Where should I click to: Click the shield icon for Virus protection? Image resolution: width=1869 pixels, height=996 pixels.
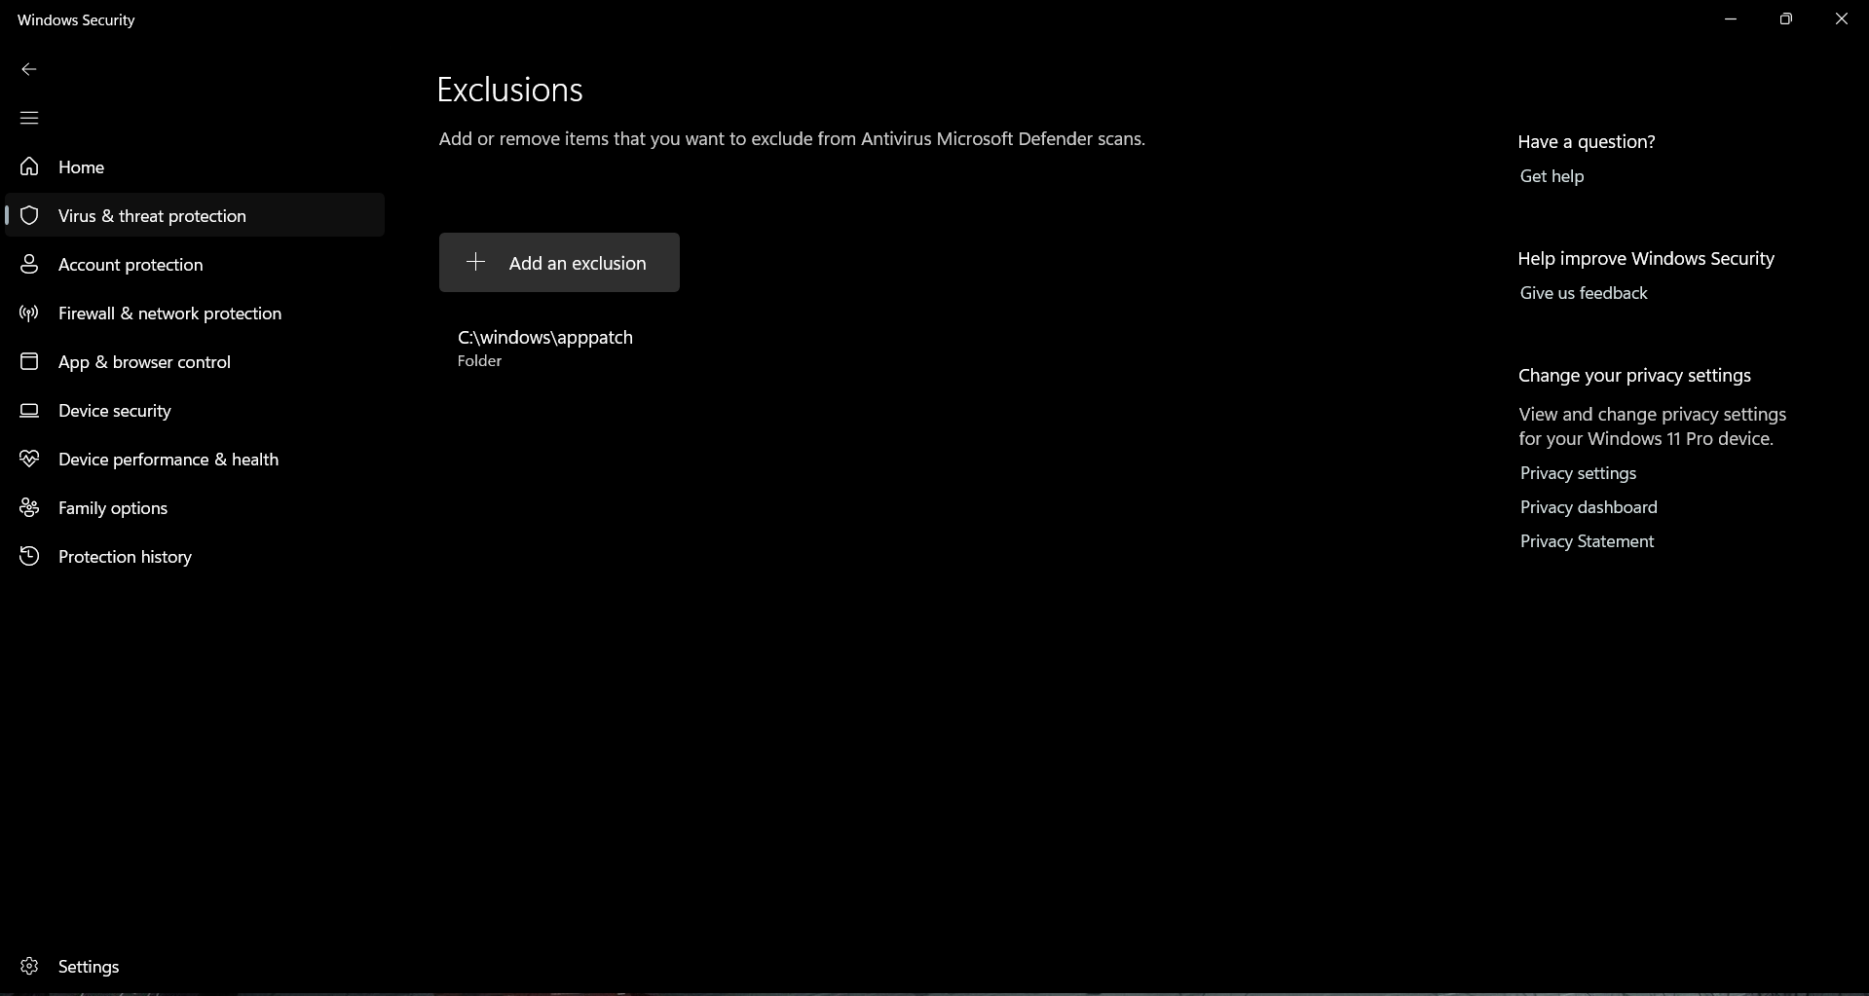pyautogui.click(x=29, y=215)
